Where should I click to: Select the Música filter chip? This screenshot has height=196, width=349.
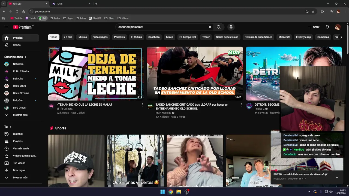pos(83,37)
